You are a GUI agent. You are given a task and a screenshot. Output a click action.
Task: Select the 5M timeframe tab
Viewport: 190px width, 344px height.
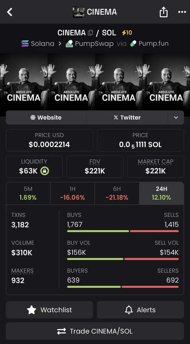coord(28,193)
